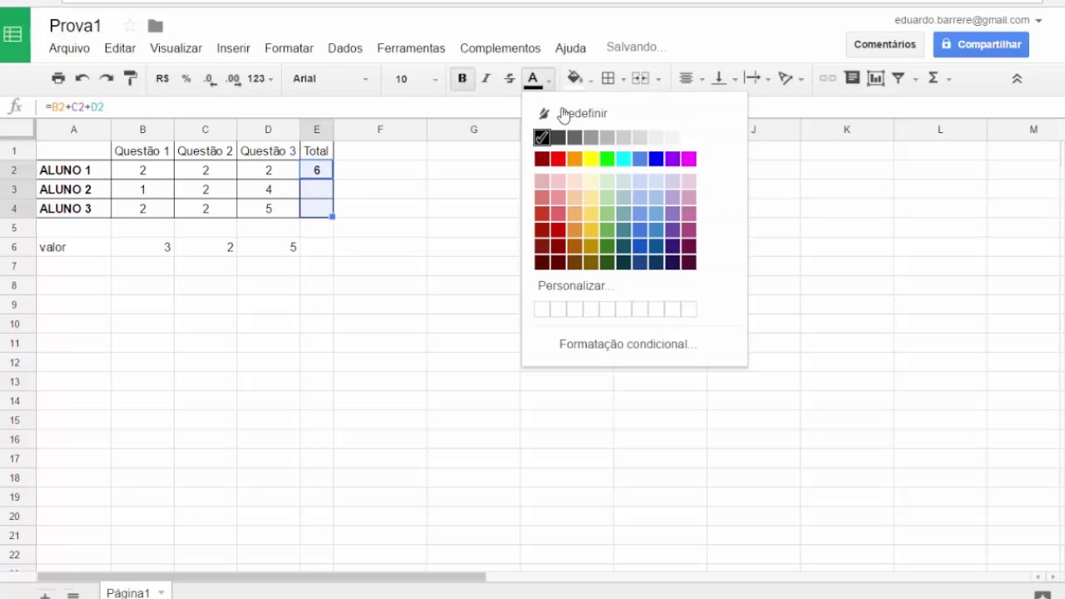Format as percent

186,78
